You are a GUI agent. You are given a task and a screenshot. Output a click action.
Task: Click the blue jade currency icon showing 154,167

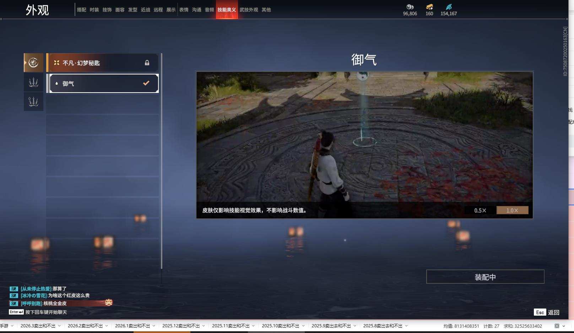pyautogui.click(x=449, y=6)
